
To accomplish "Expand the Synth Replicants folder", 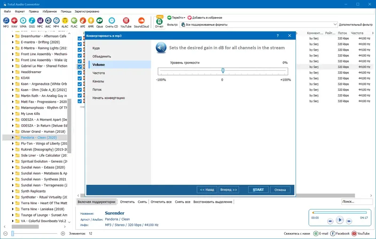I will pos(13,191).
